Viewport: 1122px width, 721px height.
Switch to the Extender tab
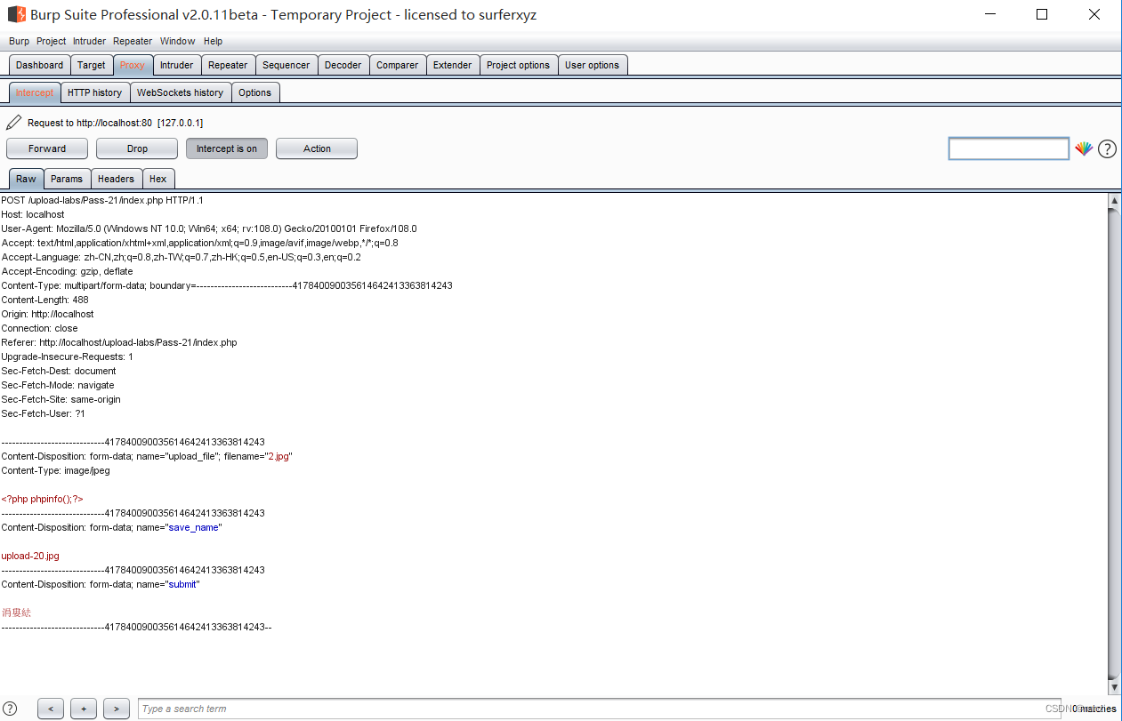[x=453, y=65]
